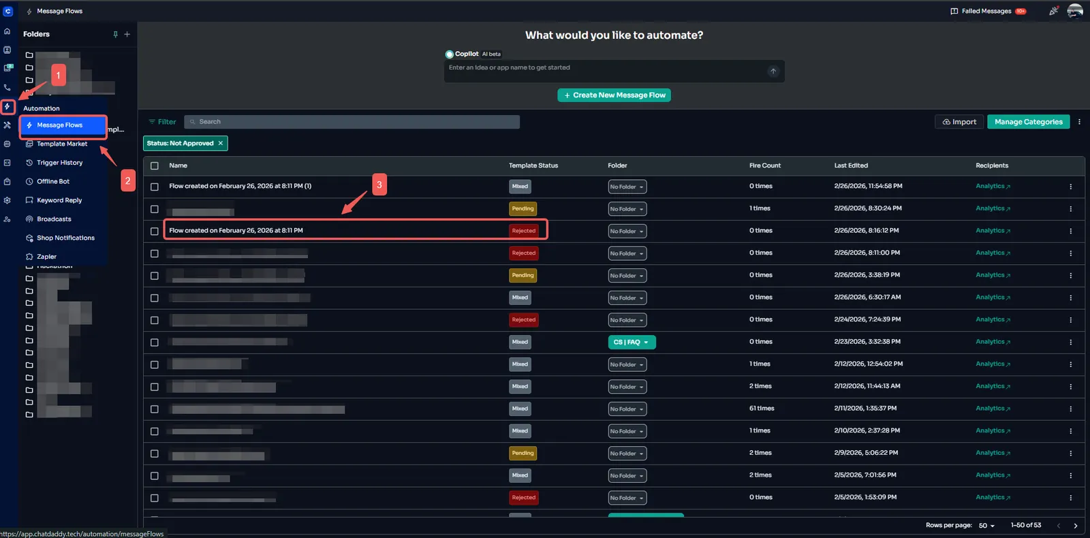This screenshot has width=1090, height=538.
Task: Toggle the select-all checkbox in table header
Action: coord(155,165)
